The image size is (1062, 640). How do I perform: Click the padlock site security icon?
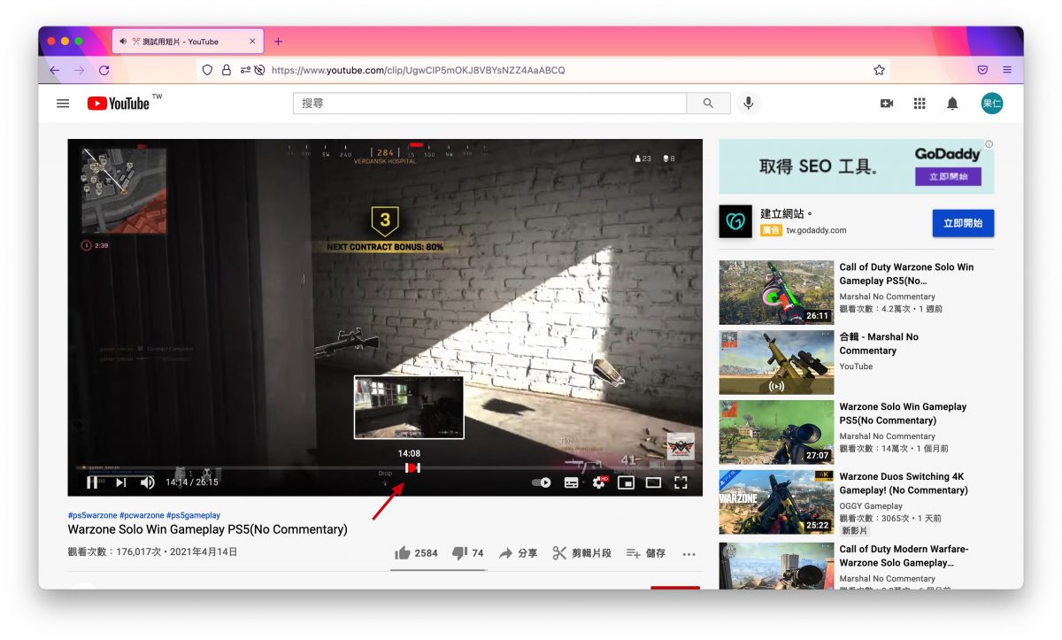point(227,70)
